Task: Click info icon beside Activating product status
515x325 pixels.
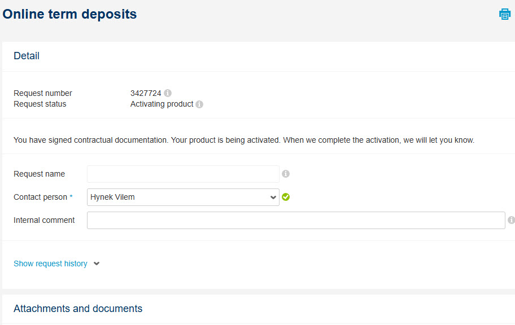Action: 199,104
